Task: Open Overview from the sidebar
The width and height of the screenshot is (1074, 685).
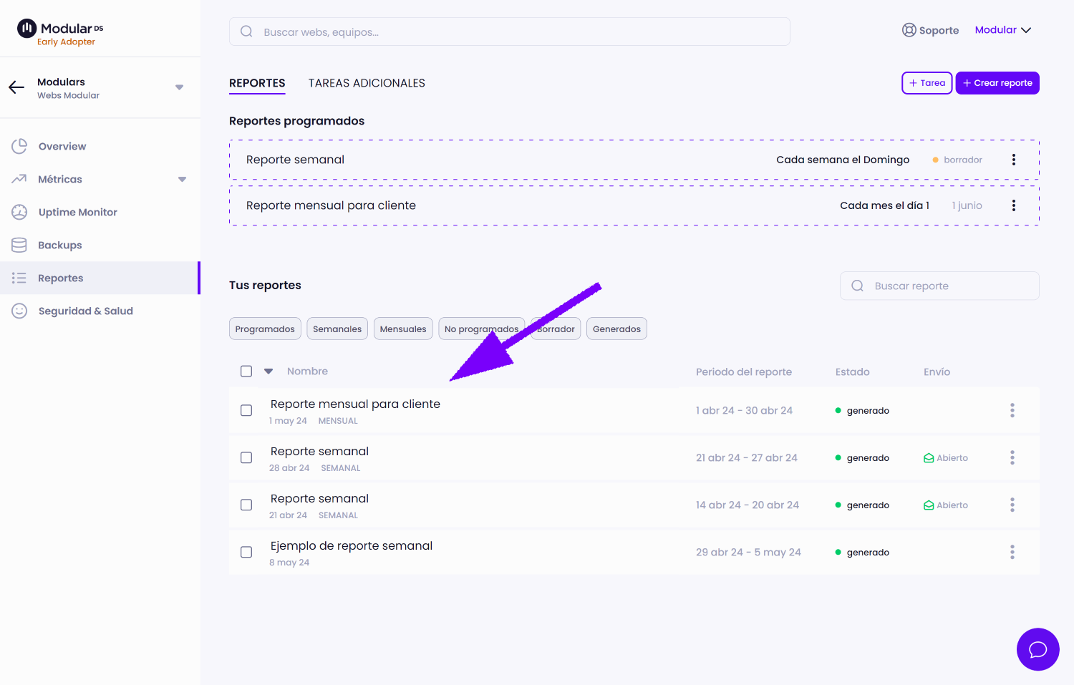Action: point(62,146)
